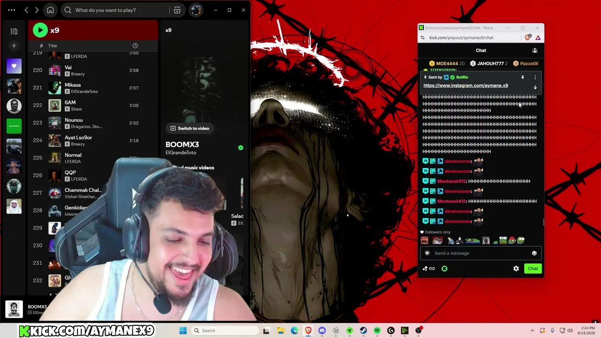Image resolution: width=601 pixels, height=338 pixels.
Task: Open ElGrandeToto artist link in Now Playing
Action: coord(181,153)
